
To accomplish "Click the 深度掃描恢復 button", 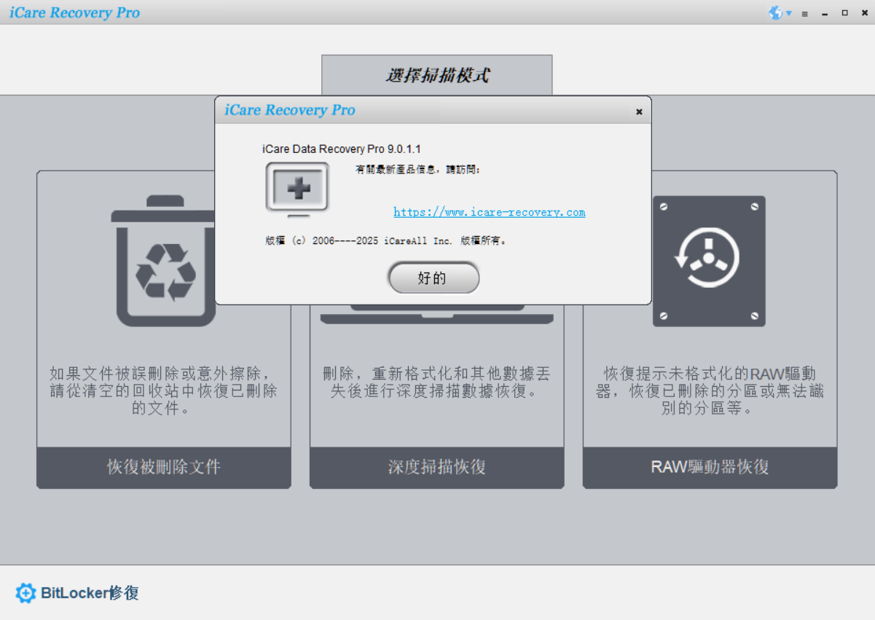I will click(x=437, y=467).
